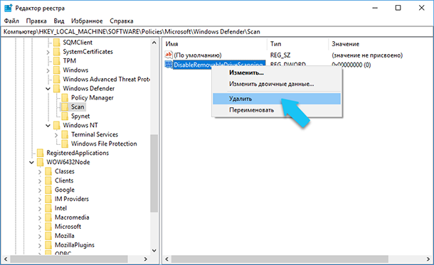Click the Terminal Services folder icon
434x265 pixels.
pos(65,134)
